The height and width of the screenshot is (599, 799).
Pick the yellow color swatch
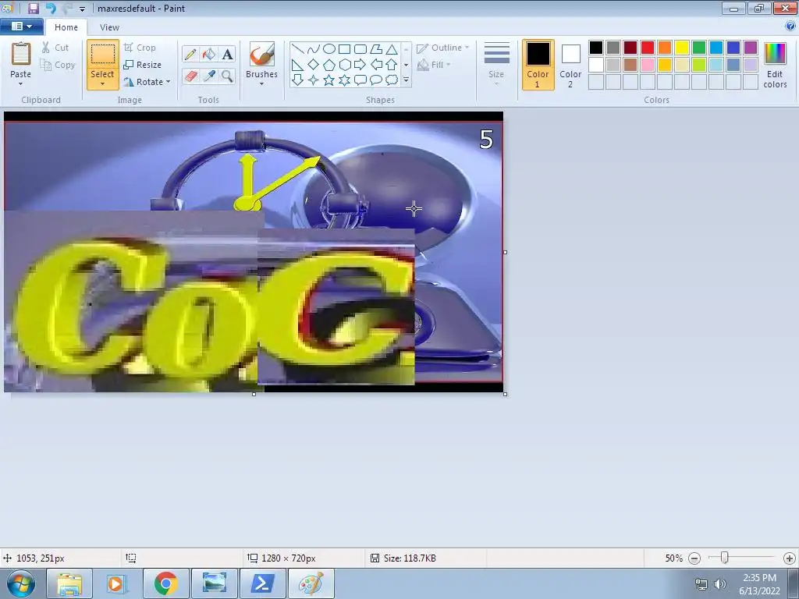pos(682,48)
